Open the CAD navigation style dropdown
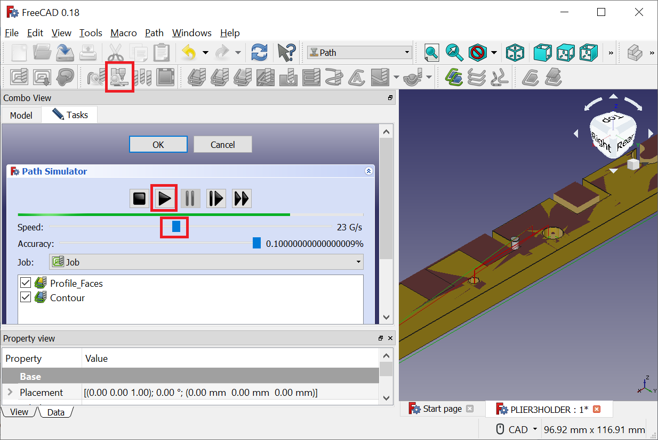This screenshot has height=440, width=658. [x=535, y=429]
